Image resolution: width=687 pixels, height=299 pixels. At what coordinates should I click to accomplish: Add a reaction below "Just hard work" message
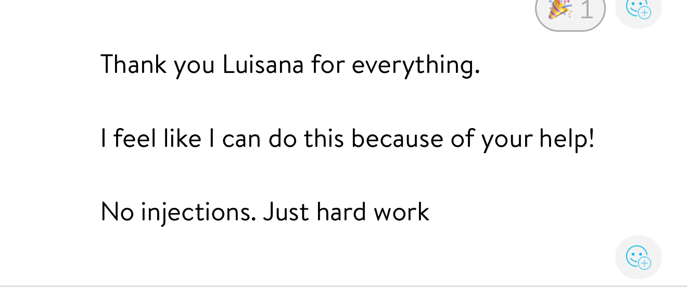pyautogui.click(x=638, y=257)
